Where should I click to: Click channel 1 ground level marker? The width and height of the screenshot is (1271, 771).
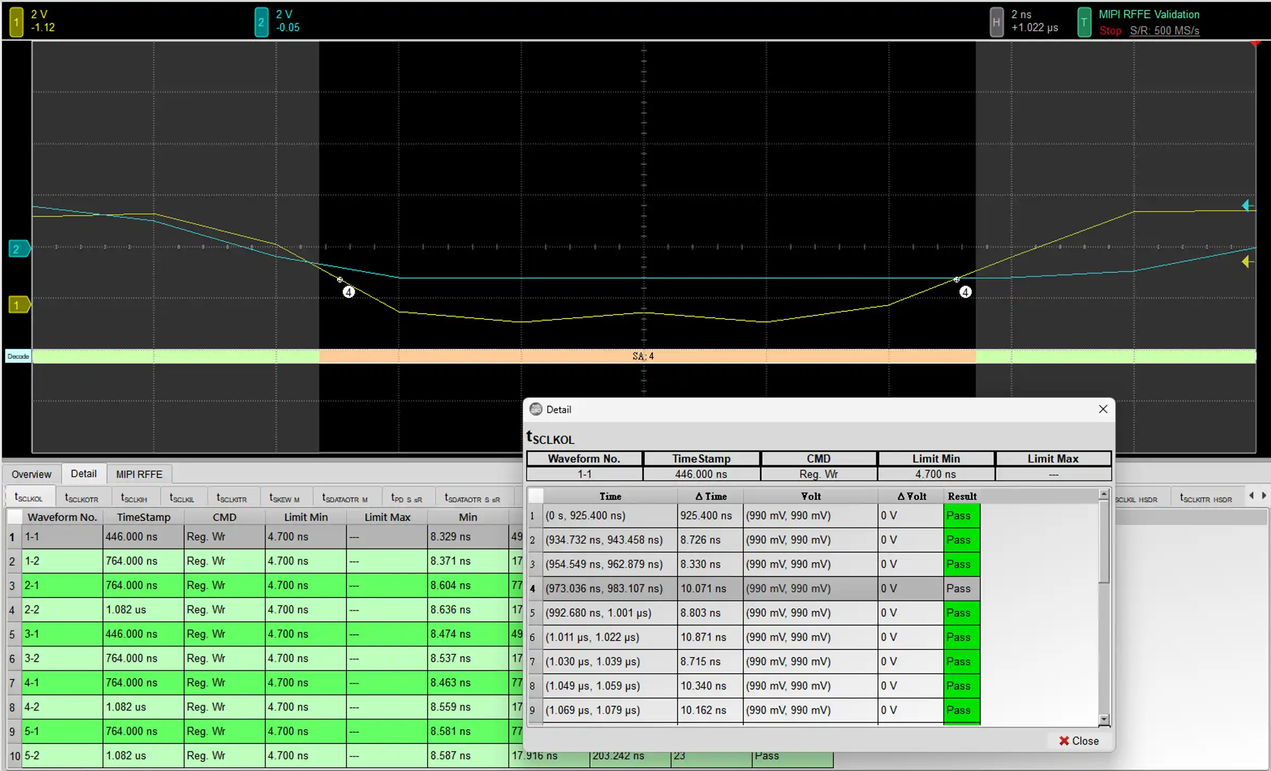coord(18,305)
